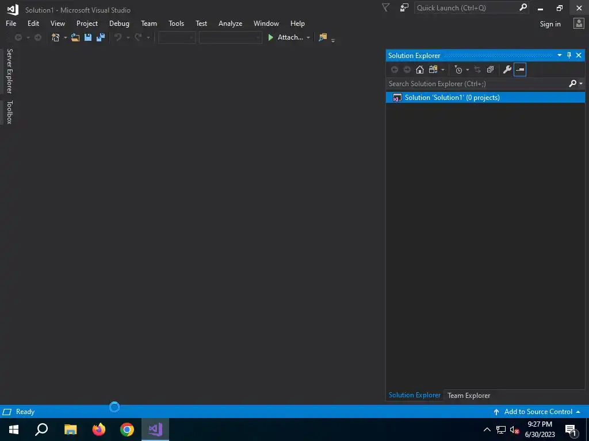
Task: Click Solution Explorer Back arrow icon
Action: tap(395, 69)
